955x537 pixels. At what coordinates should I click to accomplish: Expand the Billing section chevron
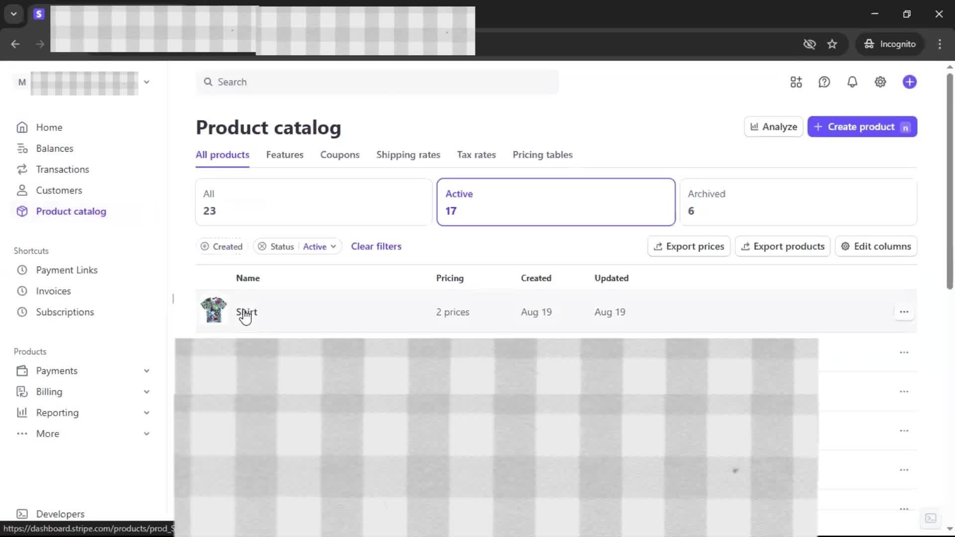[x=147, y=392]
